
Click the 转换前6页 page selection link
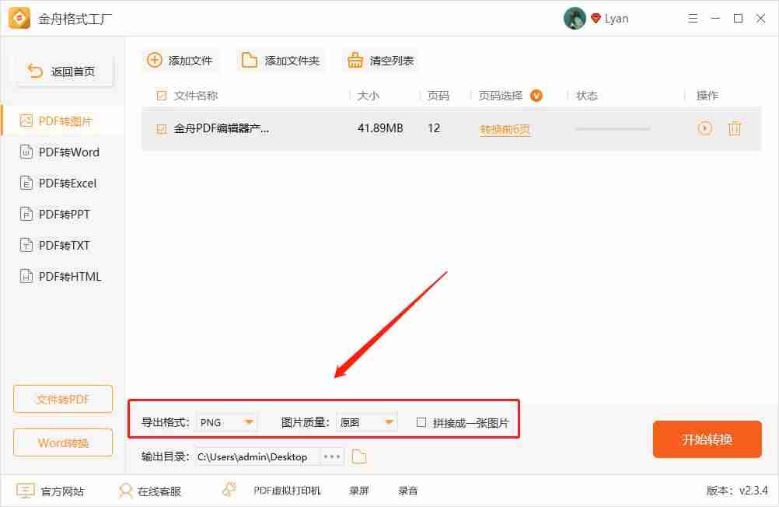(x=505, y=129)
